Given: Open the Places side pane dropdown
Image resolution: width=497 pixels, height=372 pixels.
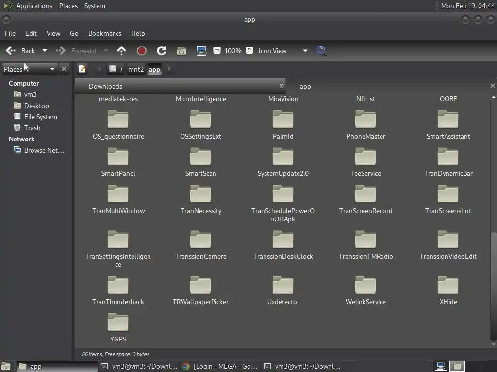Looking at the screenshot, I should pyautogui.click(x=29, y=69).
